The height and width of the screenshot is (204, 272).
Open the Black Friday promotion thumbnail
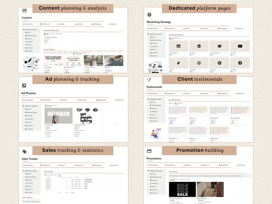[210, 189]
